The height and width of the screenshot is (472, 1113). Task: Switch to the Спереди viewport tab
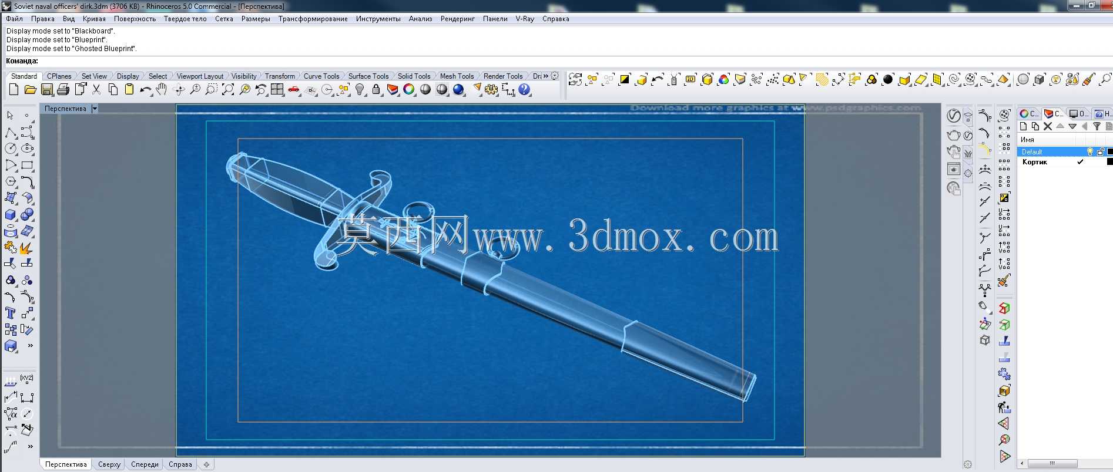[x=145, y=464]
